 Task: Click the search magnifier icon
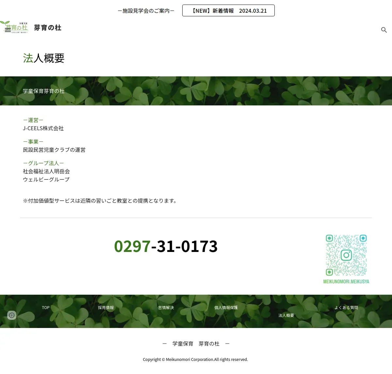point(384,30)
